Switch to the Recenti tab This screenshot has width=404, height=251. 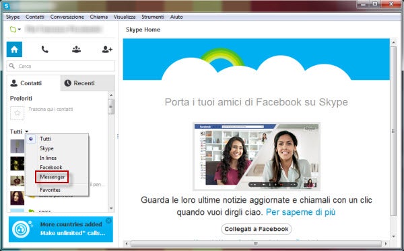tap(88, 83)
